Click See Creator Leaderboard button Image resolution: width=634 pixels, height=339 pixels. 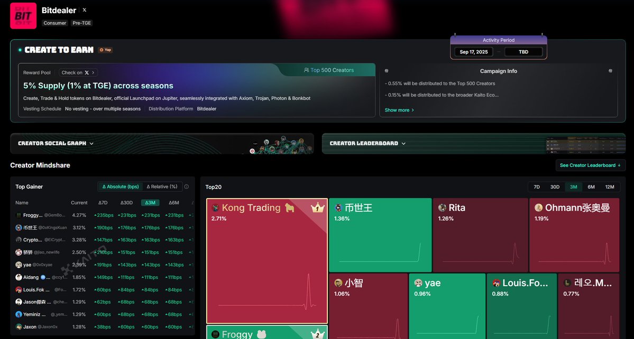click(x=590, y=165)
